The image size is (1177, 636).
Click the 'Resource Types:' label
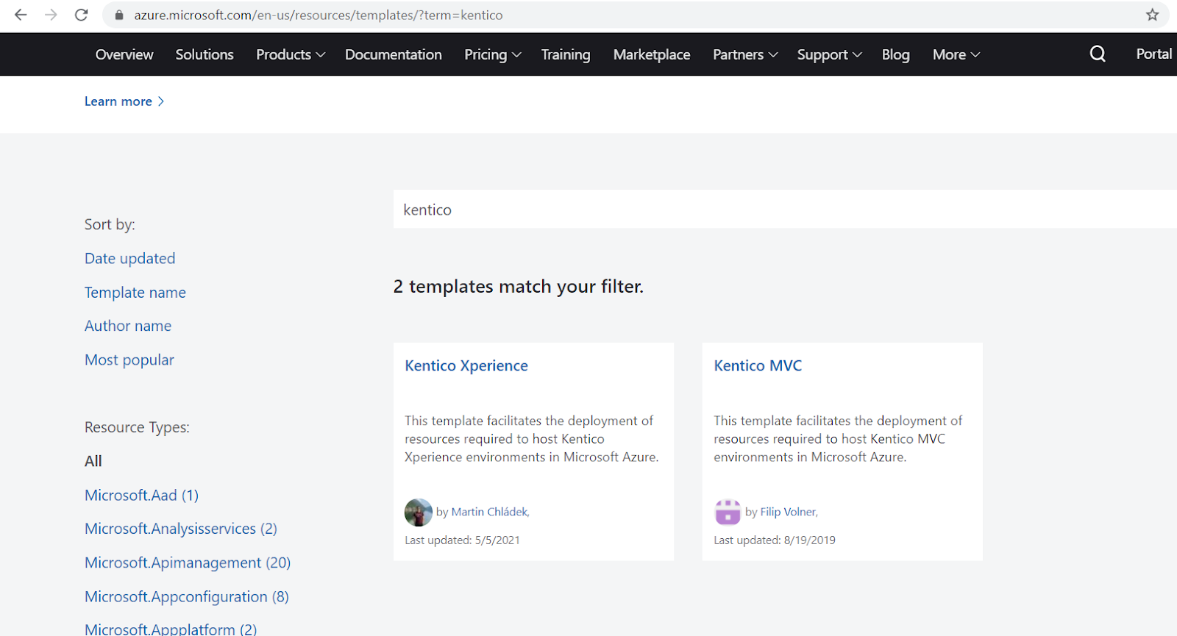coord(137,427)
